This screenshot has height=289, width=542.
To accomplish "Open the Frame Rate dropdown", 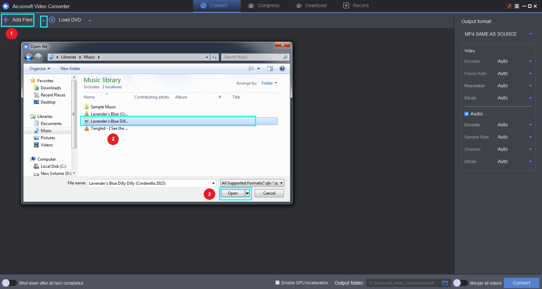I will click(x=515, y=74).
